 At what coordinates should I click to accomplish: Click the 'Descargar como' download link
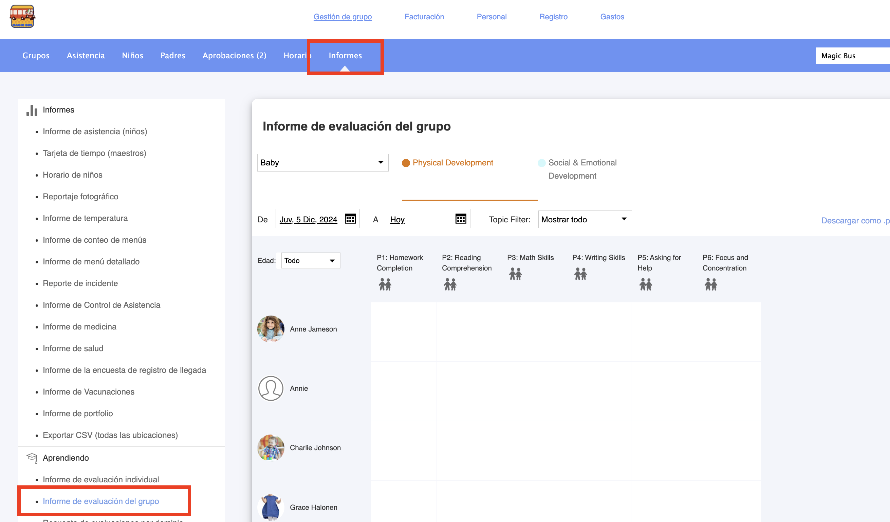(x=854, y=220)
